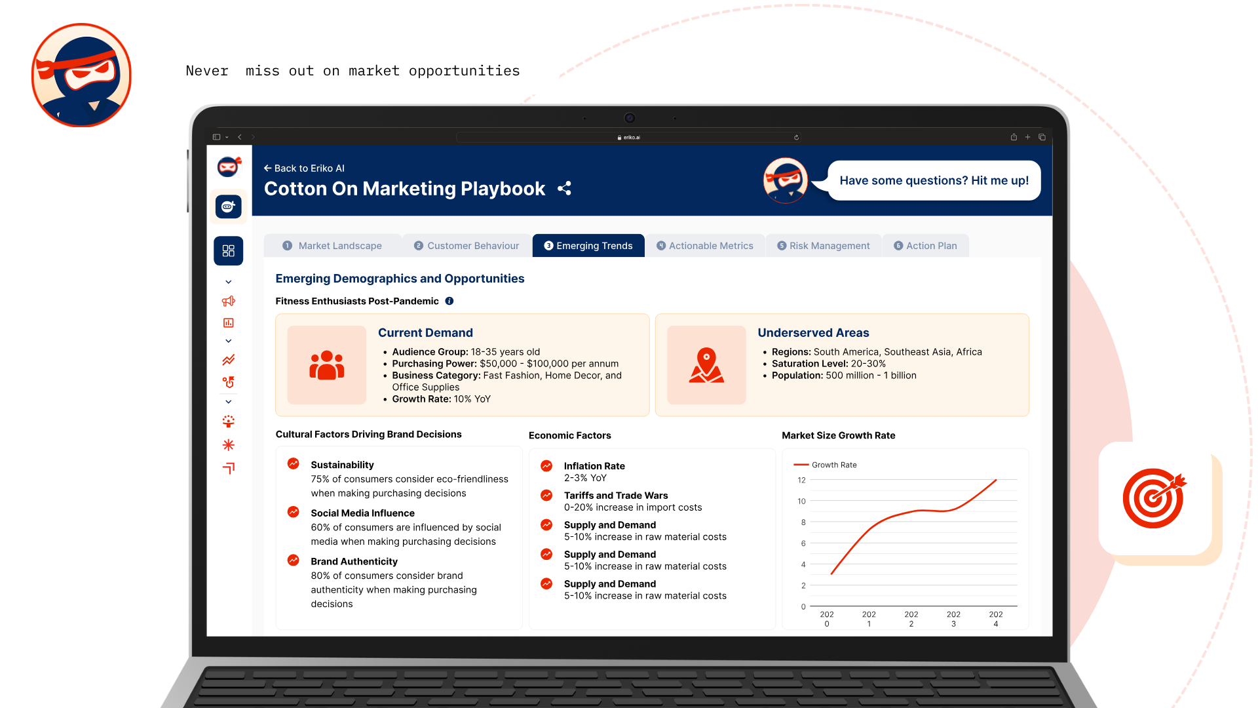Collapse the first sidebar chevron below dashboard
Screen dimensions: 1258x708
[x=229, y=282]
